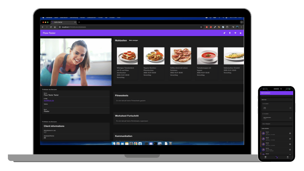Open chat icon of third phone activity
The height and width of the screenshot is (171, 304).
[290, 144]
